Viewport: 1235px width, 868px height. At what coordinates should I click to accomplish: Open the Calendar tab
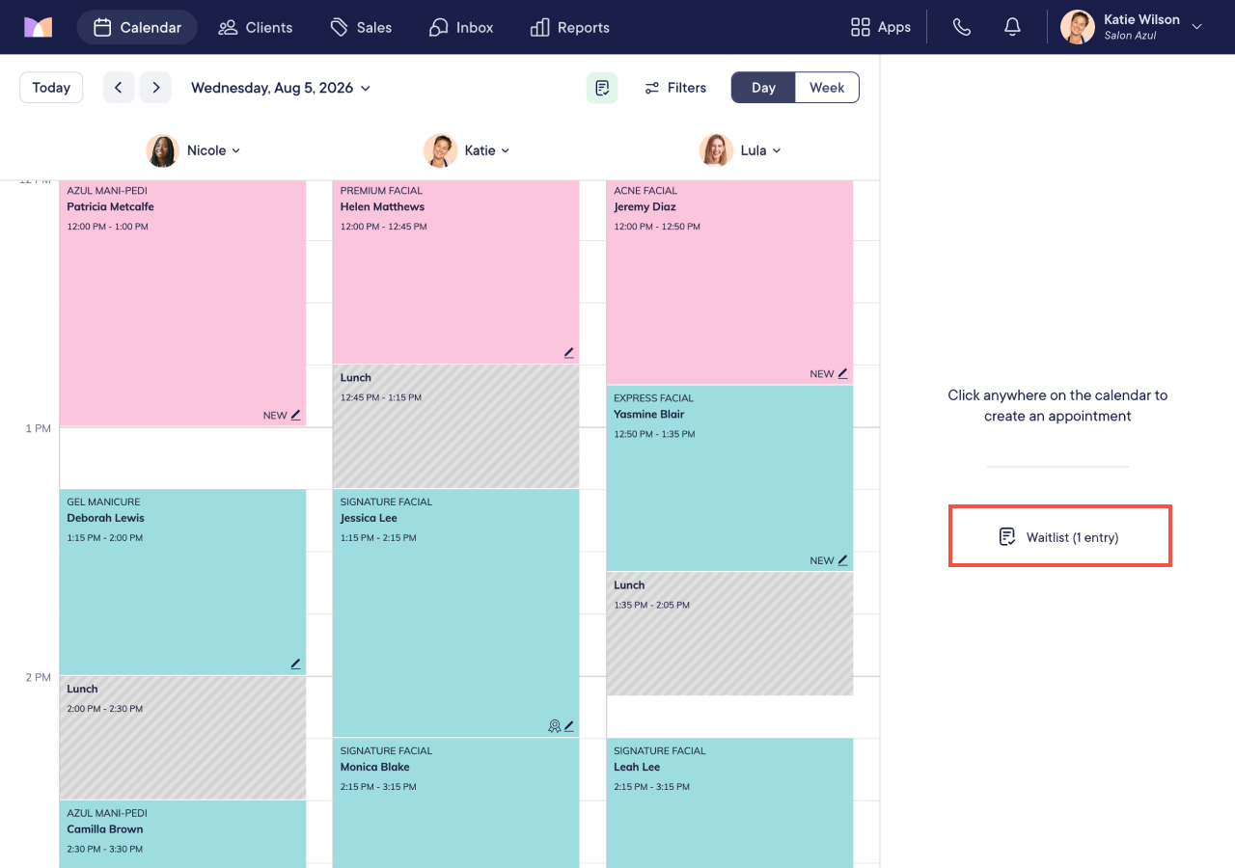coord(137,27)
